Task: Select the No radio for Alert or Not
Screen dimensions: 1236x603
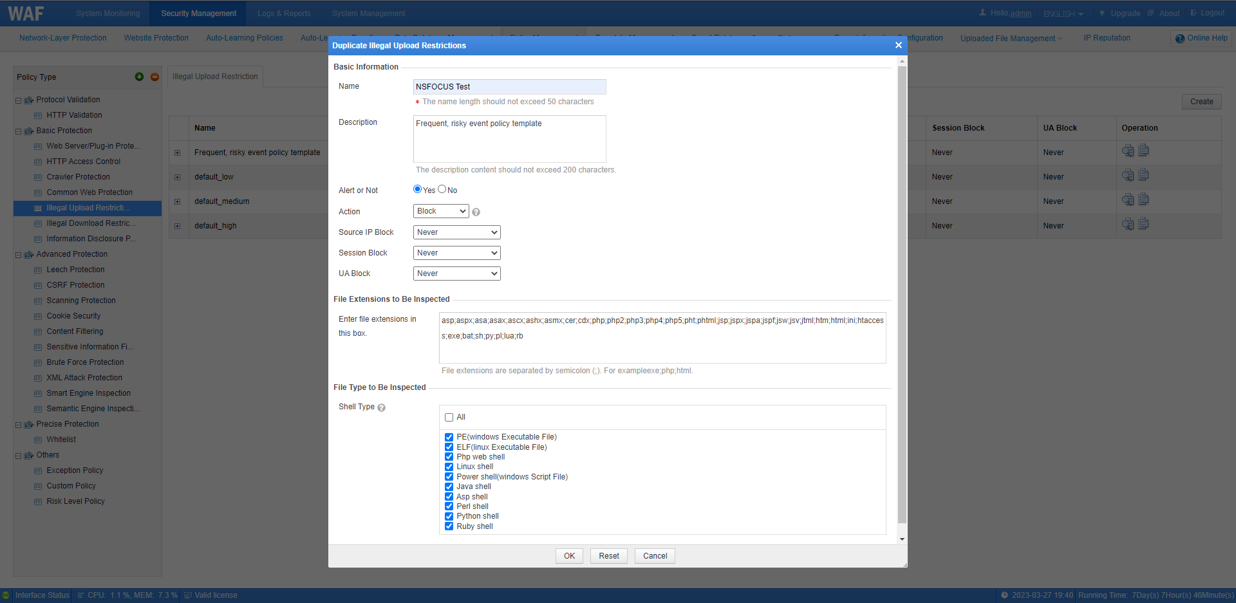Action: pos(442,189)
